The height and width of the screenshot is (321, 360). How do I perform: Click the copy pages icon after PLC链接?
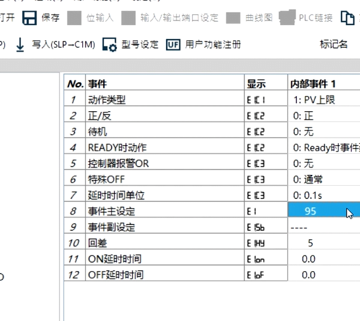pos(347,17)
